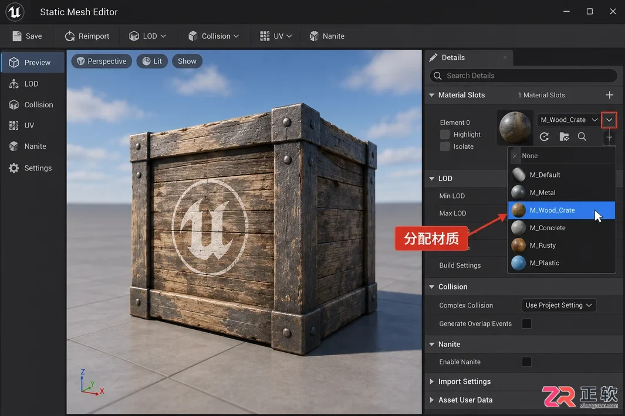This screenshot has height=416, width=625.
Task: Open the Show viewport options
Action: 187,62
